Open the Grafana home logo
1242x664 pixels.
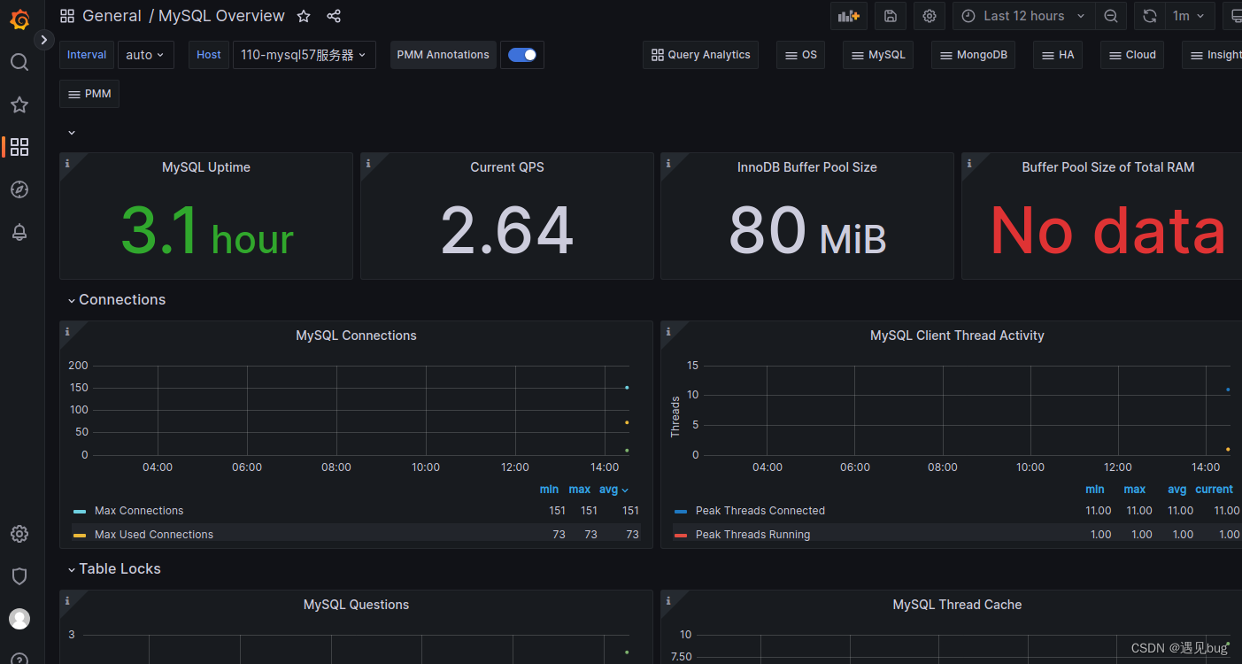tap(19, 19)
